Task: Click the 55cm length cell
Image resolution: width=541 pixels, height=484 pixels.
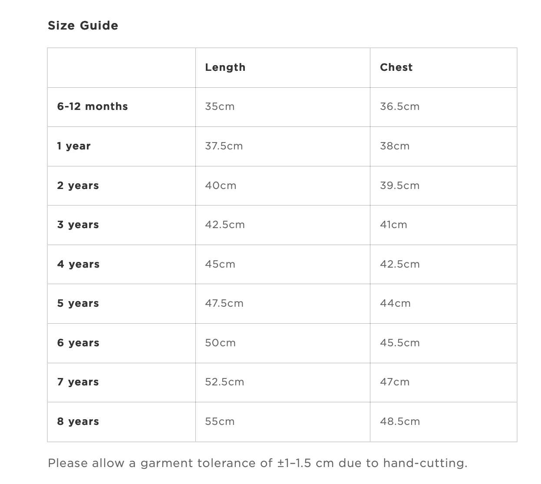Action: click(220, 421)
